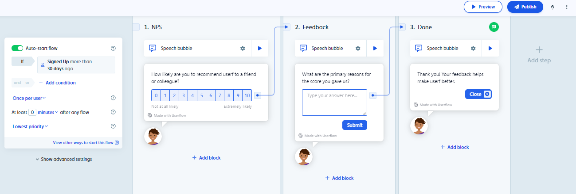
Task: Play the NPS step preview
Action: point(260,48)
